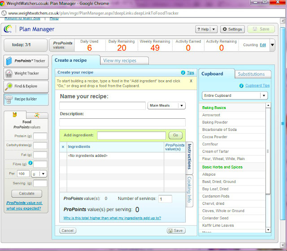Click the page vertical scrollbar thumb

283,124
